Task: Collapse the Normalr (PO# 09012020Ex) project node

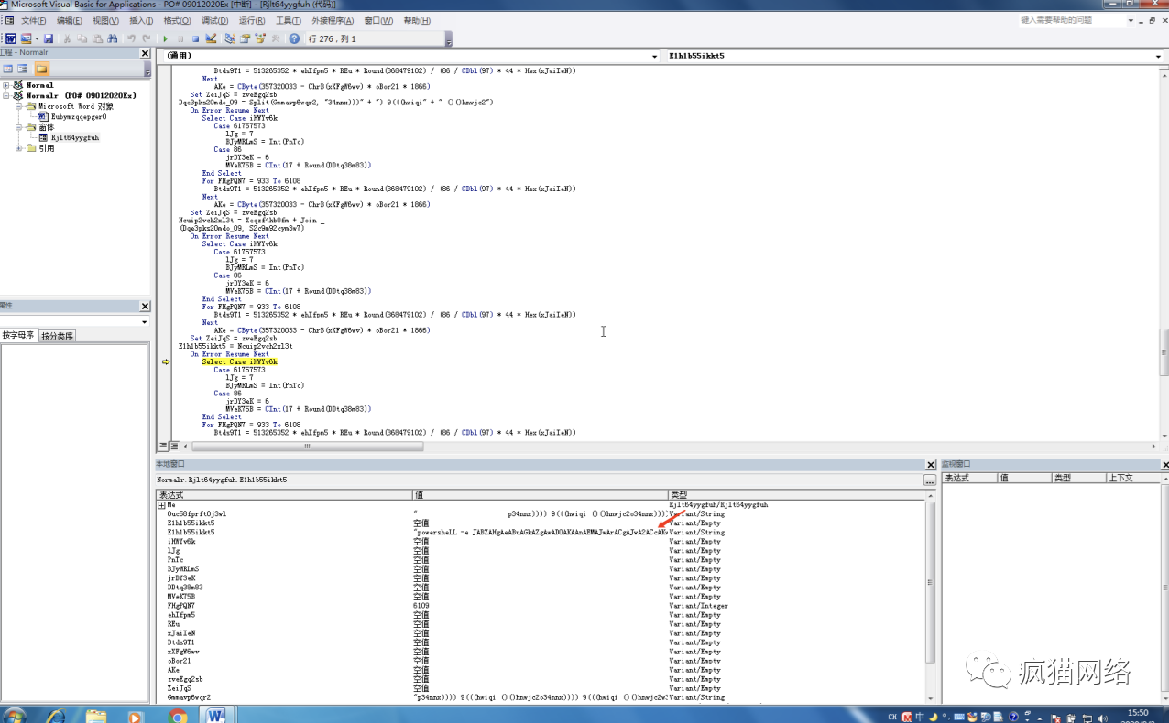Action: (x=7, y=95)
